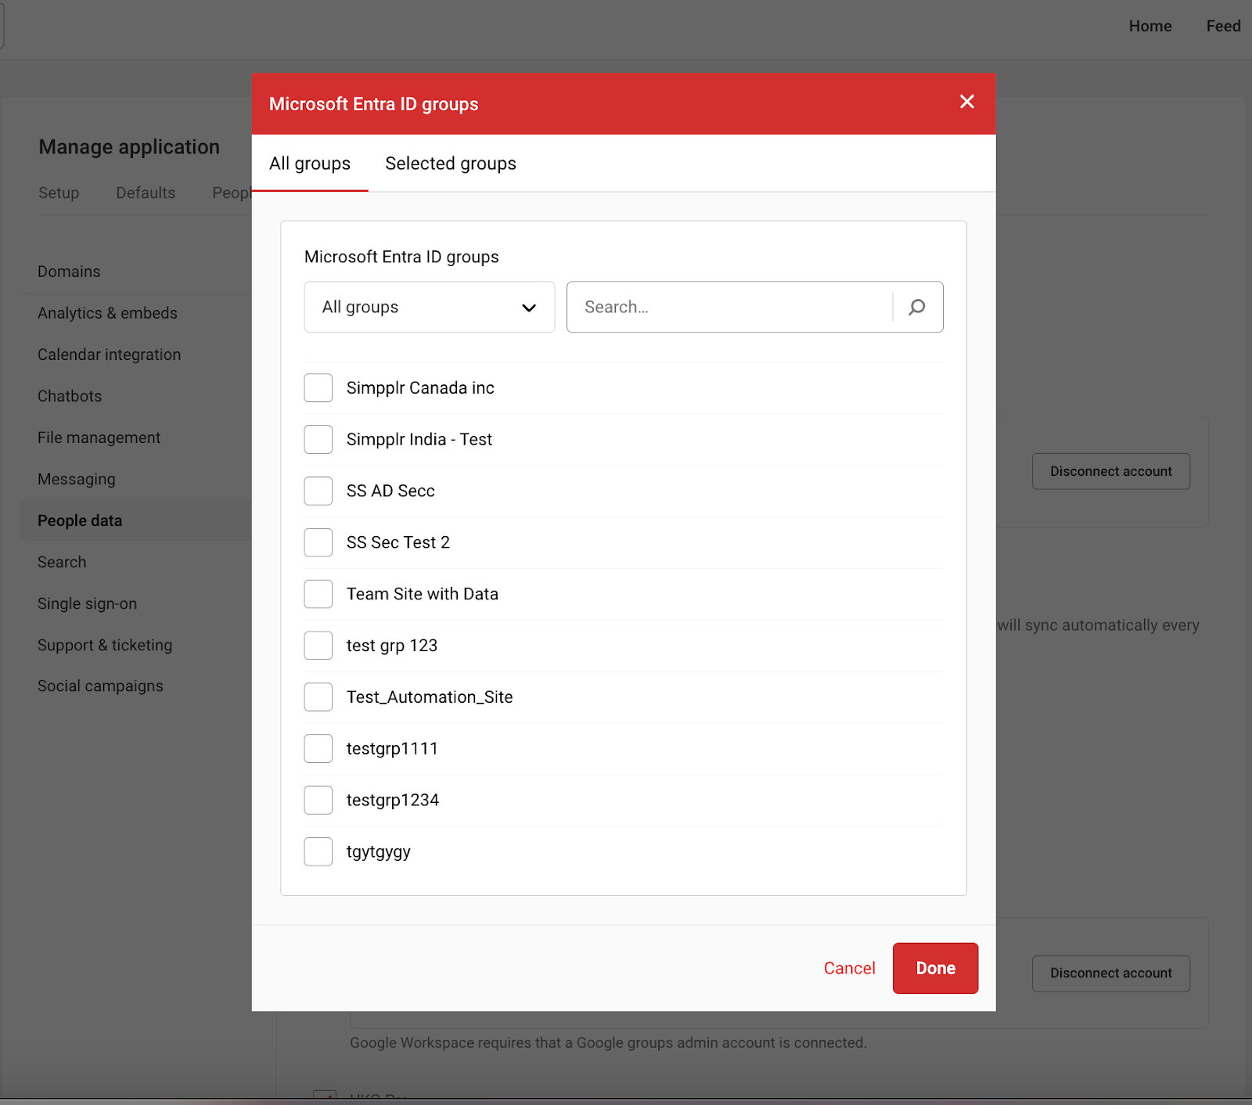Switch to the All groups tab
This screenshot has width=1252, height=1105.
point(310,164)
